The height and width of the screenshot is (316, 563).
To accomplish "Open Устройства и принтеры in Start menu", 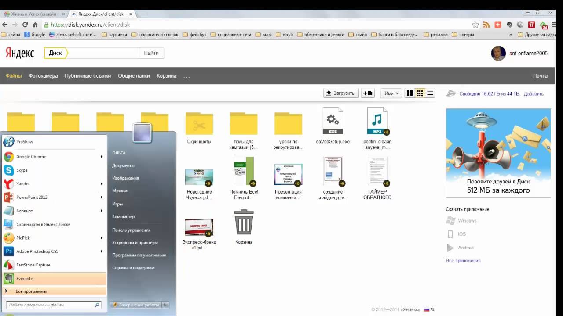I will click(135, 242).
